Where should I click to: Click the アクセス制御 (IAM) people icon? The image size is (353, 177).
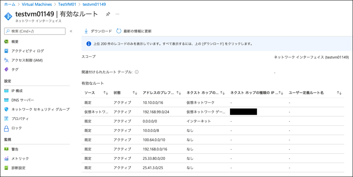coord(6,60)
